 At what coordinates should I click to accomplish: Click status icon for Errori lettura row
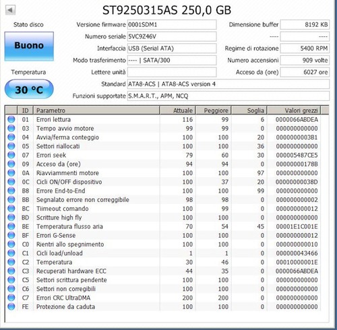click(11, 119)
